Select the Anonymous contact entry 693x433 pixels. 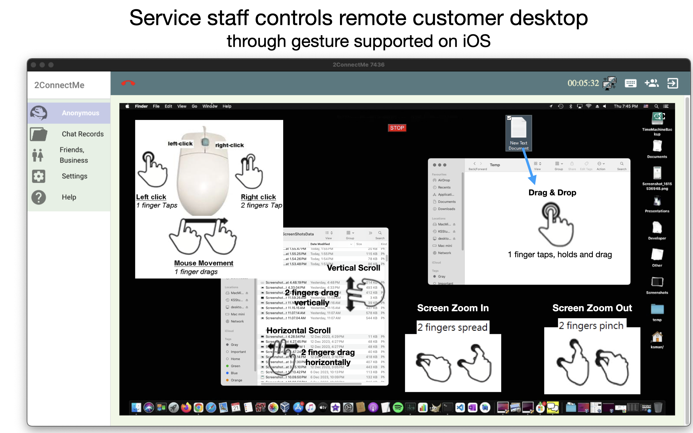tap(69, 113)
